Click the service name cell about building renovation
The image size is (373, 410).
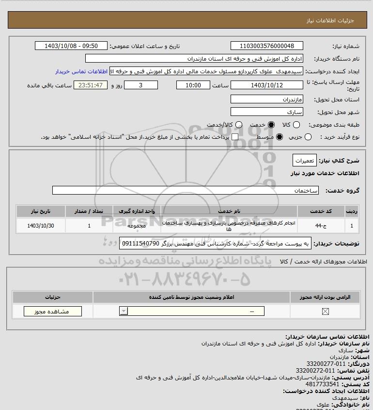tap(229, 226)
